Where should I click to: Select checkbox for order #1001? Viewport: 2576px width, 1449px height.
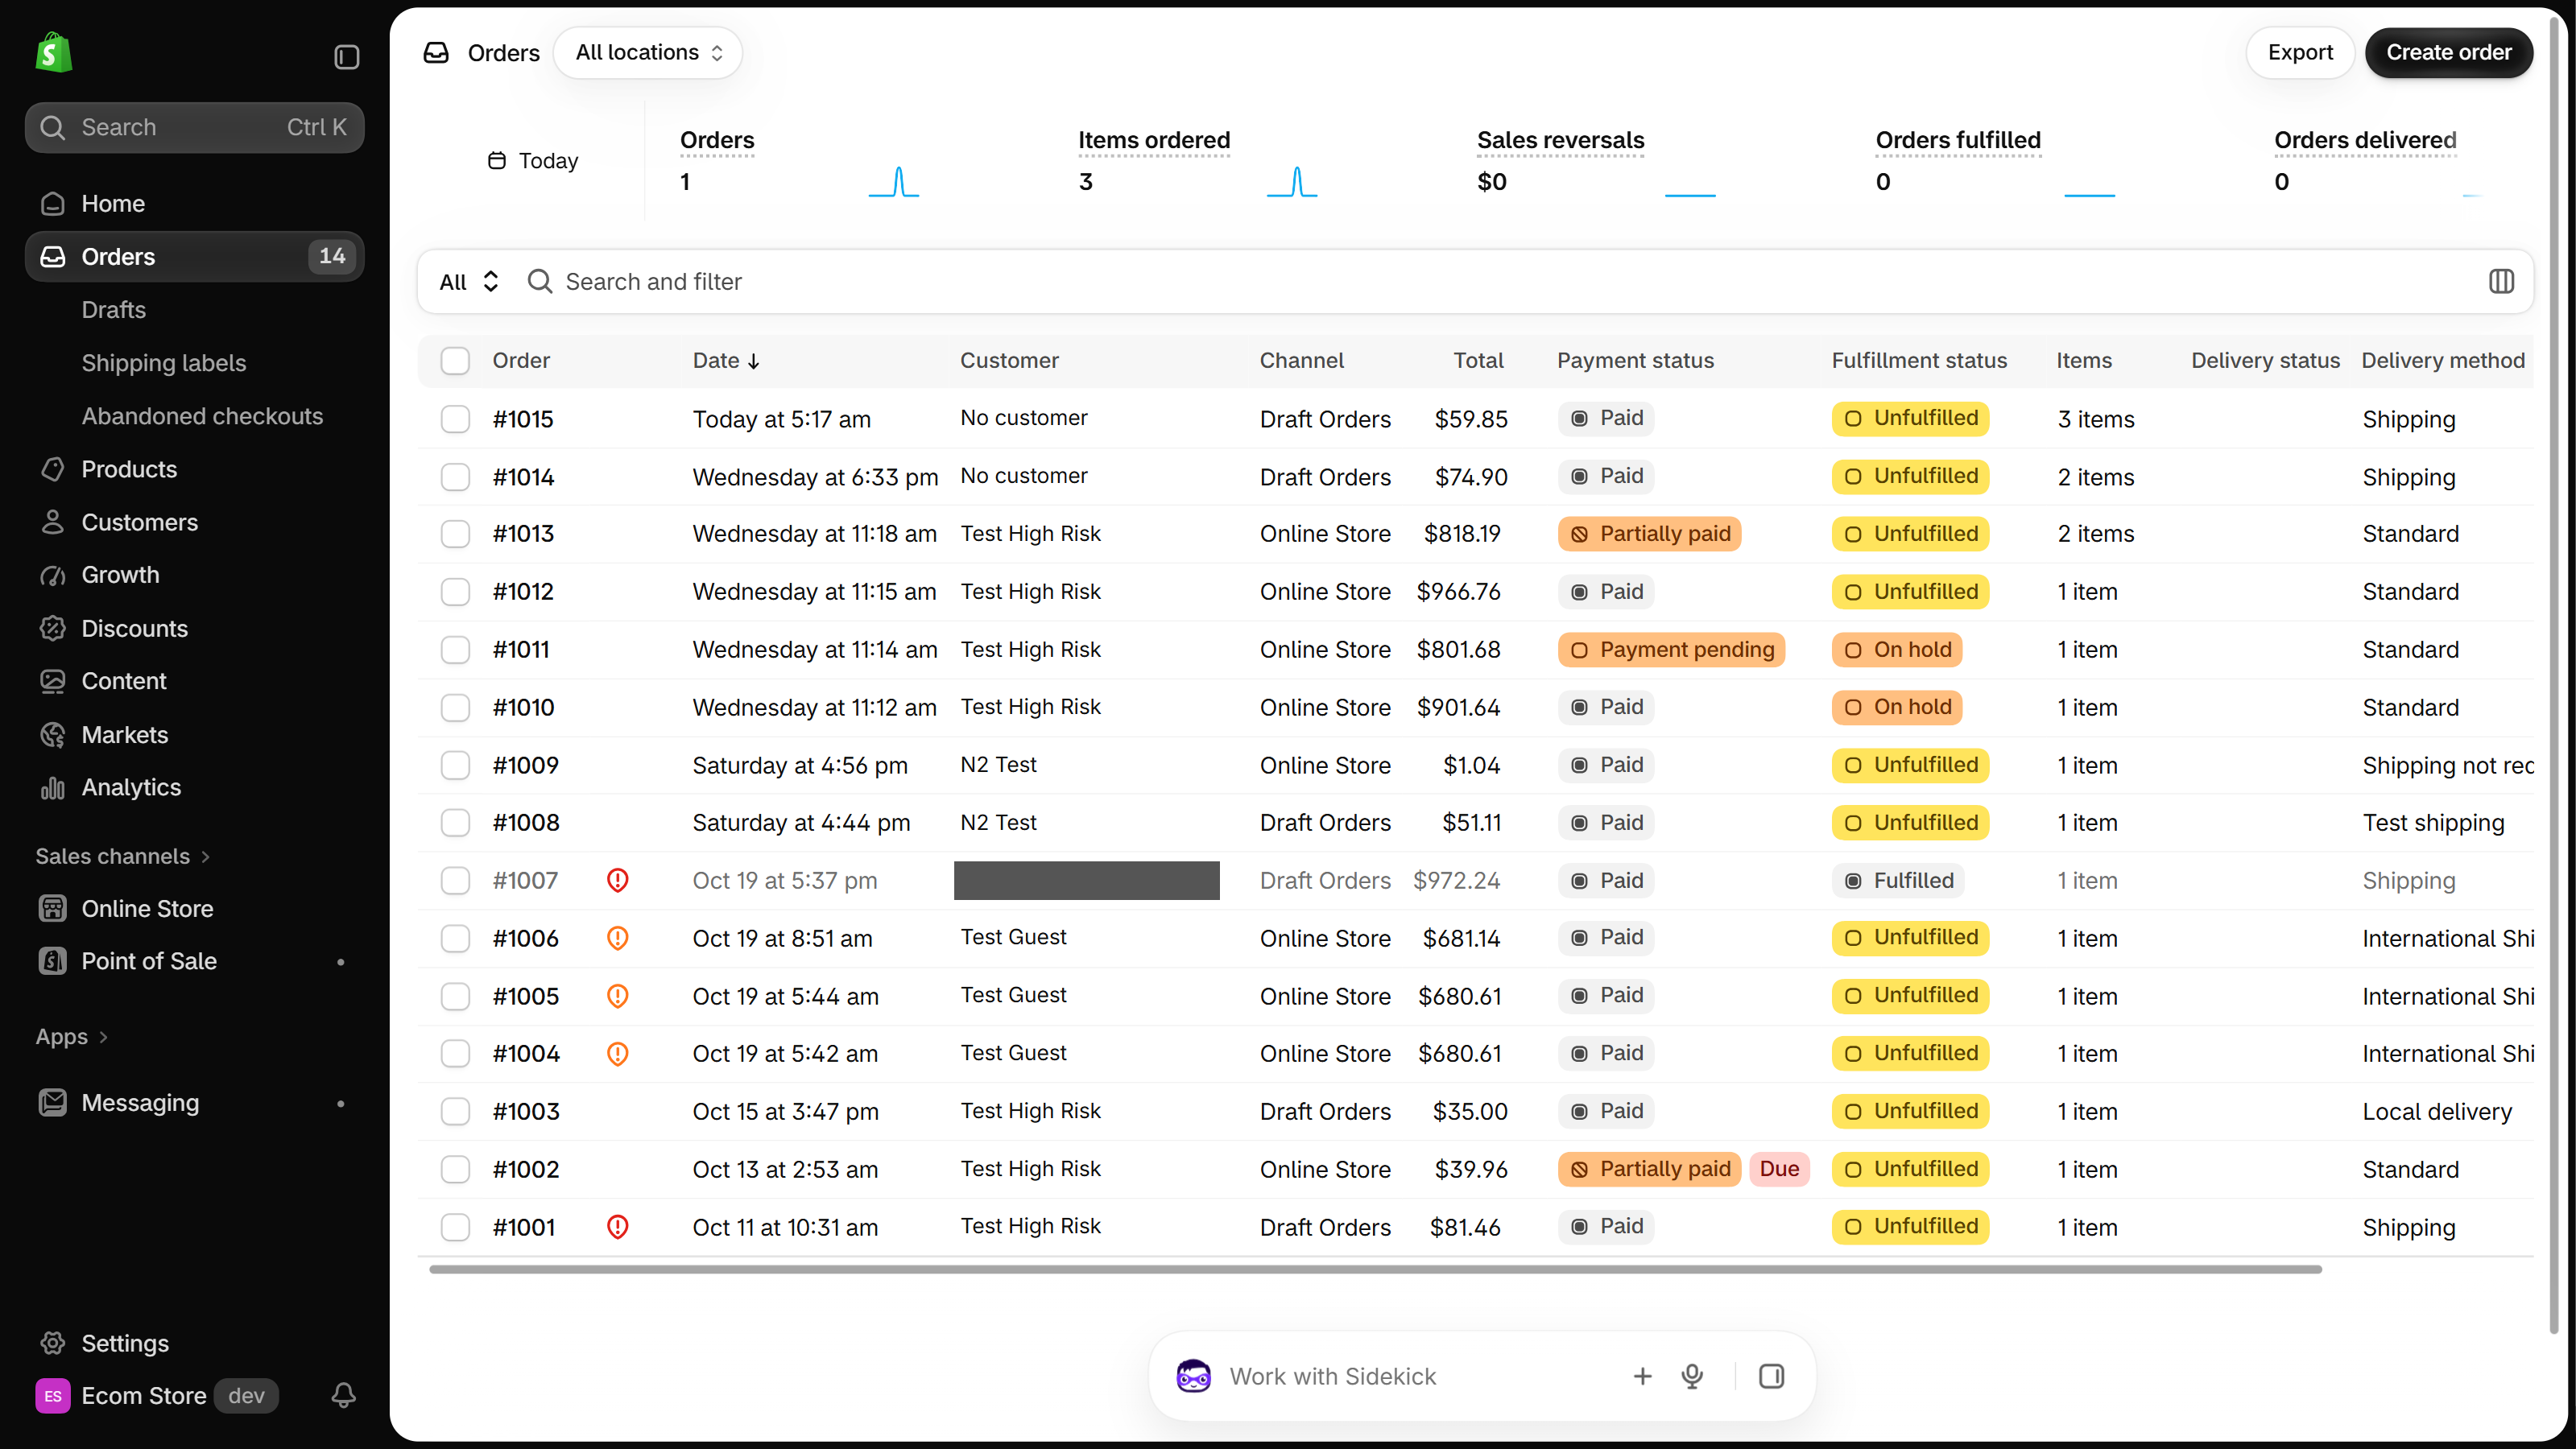(x=455, y=1227)
